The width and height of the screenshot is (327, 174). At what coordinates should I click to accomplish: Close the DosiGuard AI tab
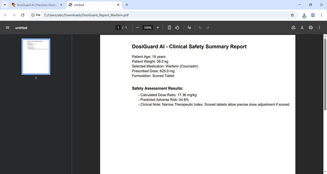point(61,5)
